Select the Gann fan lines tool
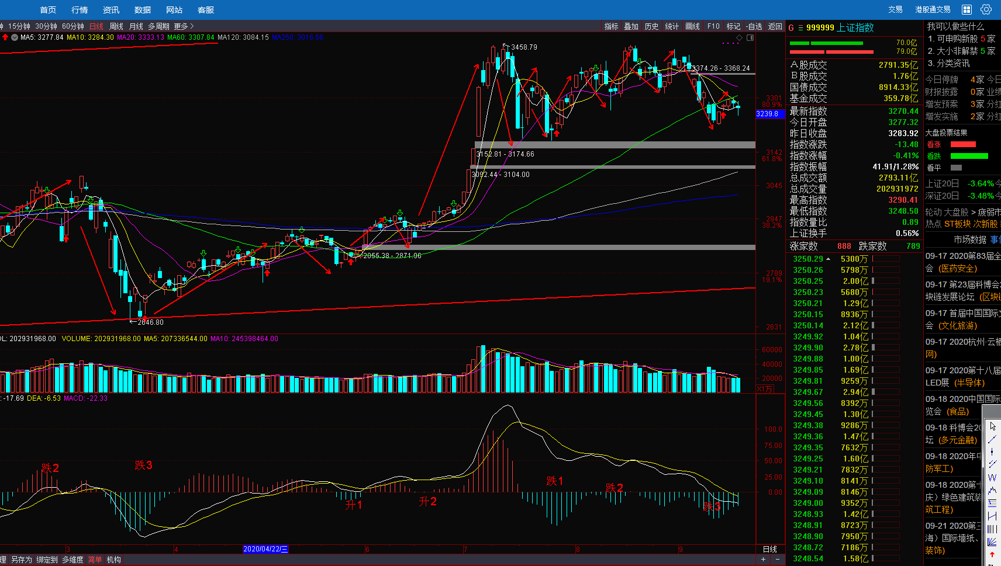 [x=992, y=541]
